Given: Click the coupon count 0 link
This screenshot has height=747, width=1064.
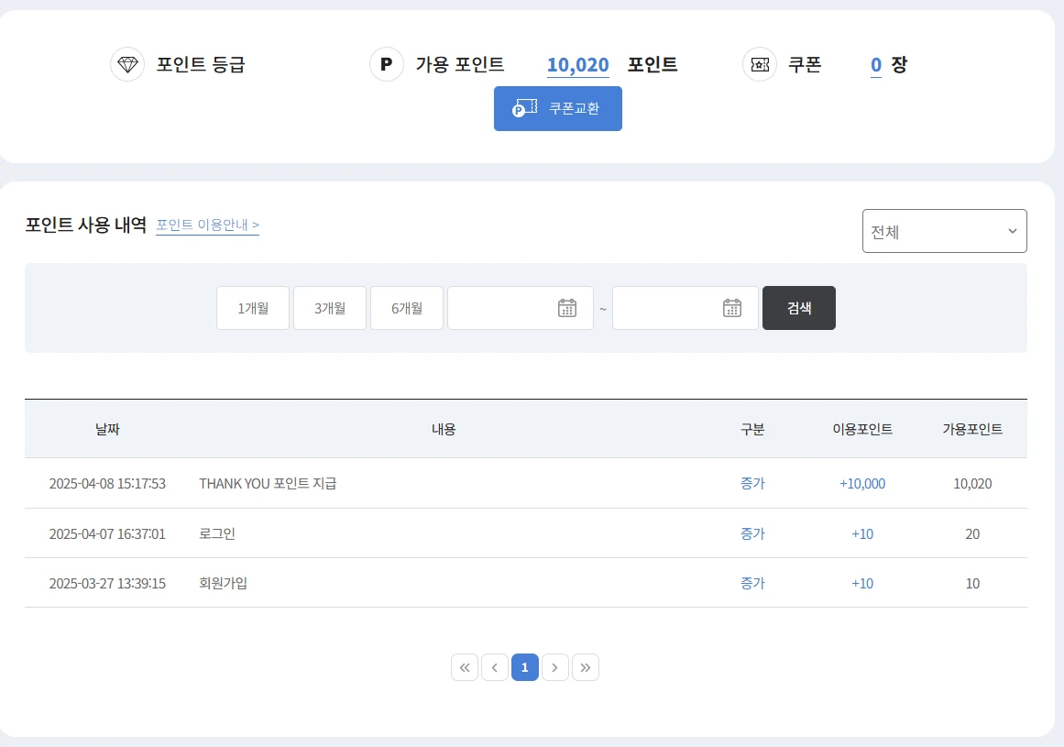Looking at the screenshot, I should click(x=876, y=65).
